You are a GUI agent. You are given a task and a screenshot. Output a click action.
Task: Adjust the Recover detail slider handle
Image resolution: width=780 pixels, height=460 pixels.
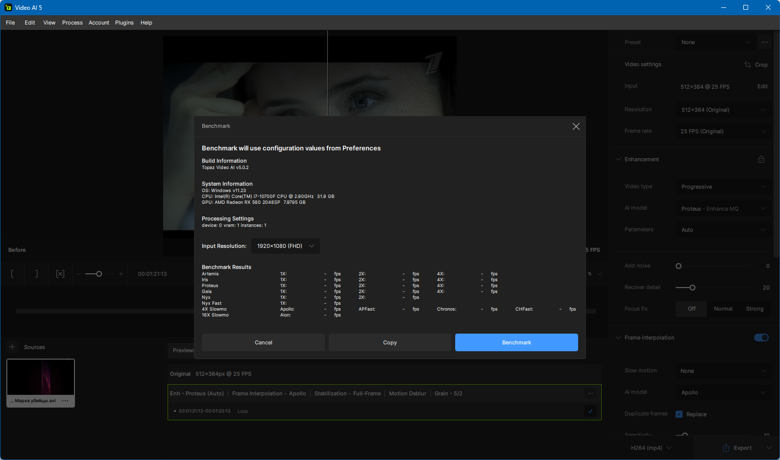click(692, 288)
